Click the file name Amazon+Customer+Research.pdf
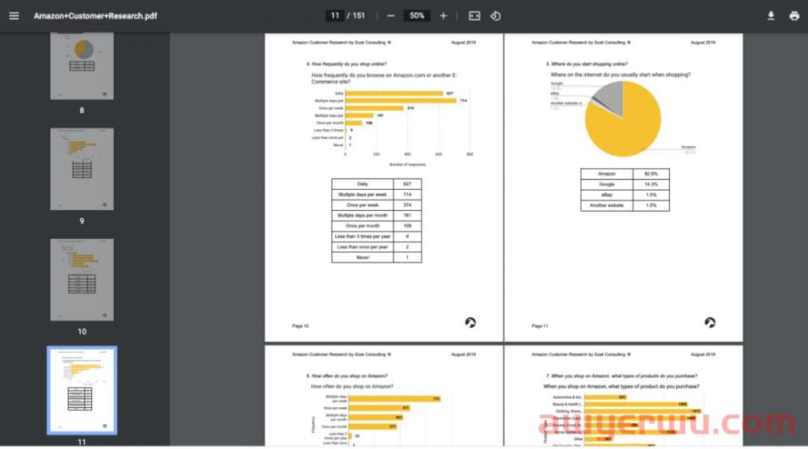This screenshot has height=449, width=808. pos(95,16)
